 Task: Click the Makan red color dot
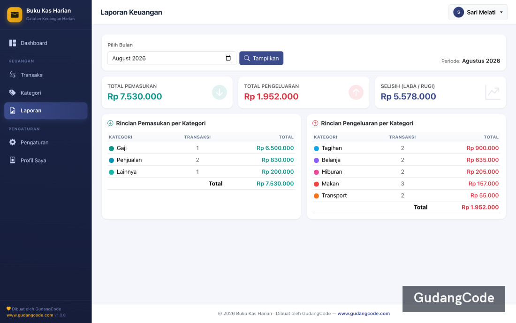[316, 184]
